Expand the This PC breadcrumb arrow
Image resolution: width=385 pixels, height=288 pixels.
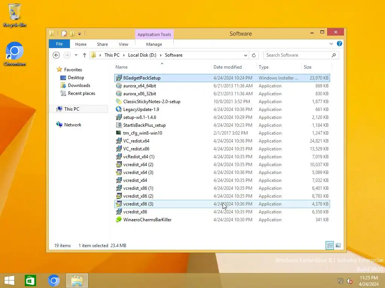click(124, 55)
